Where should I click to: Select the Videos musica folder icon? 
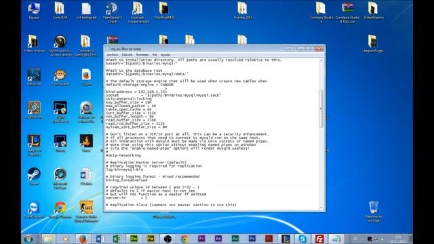click(x=34, y=43)
